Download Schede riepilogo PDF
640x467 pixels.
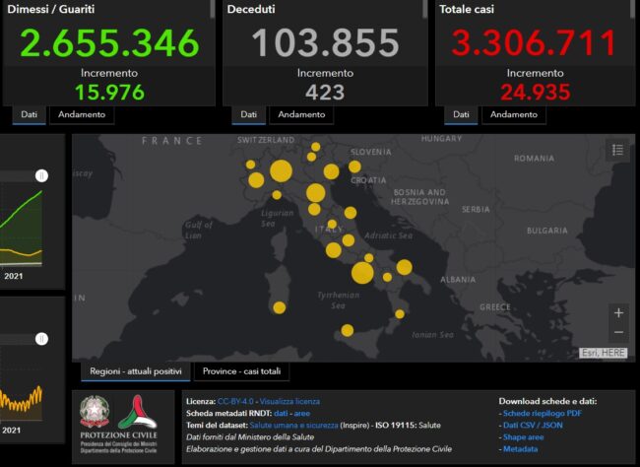[543, 413]
